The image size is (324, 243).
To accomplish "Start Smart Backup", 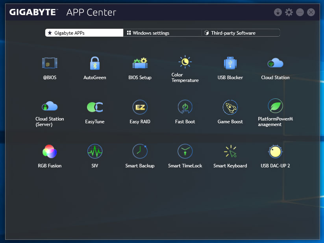I will point(140,151).
